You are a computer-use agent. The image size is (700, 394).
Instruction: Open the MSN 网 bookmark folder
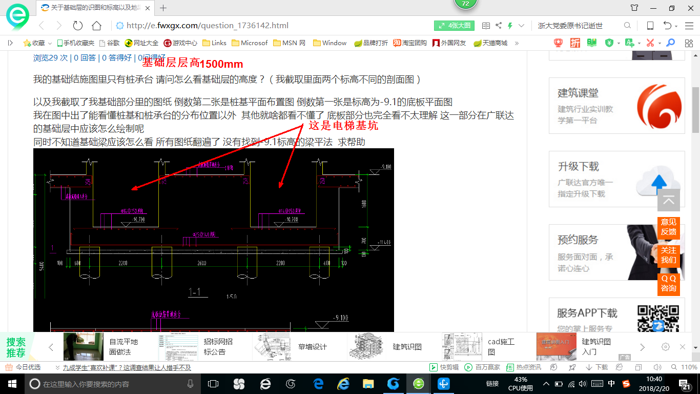290,43
